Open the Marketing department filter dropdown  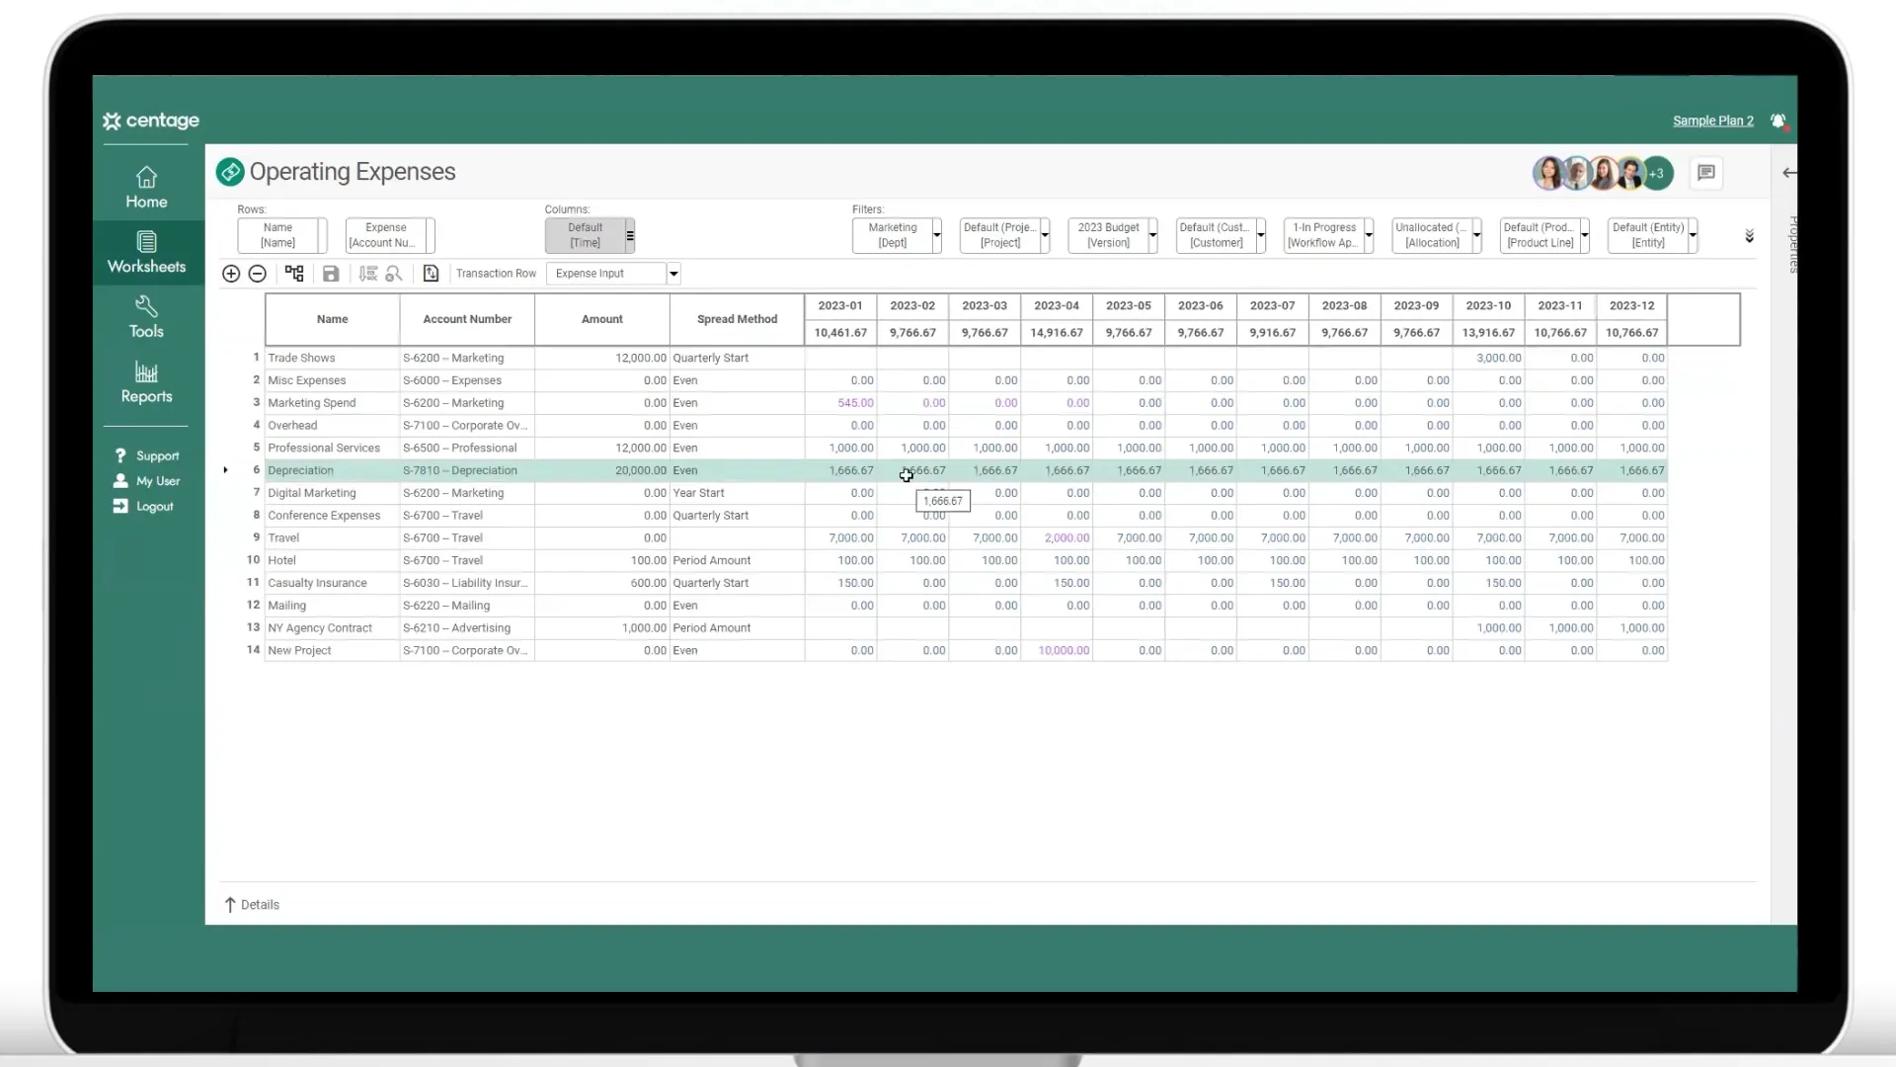[x=934, y=235]
